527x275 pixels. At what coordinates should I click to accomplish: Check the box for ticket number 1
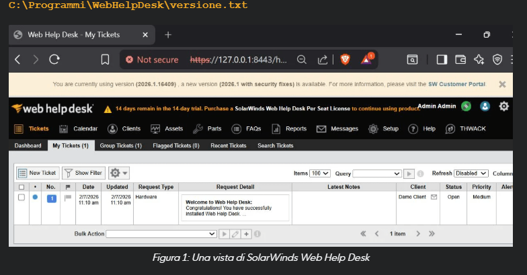[x=22, y=197]
